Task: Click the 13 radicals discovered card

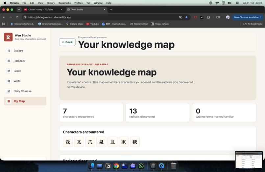Action: [x=158, y=113]
